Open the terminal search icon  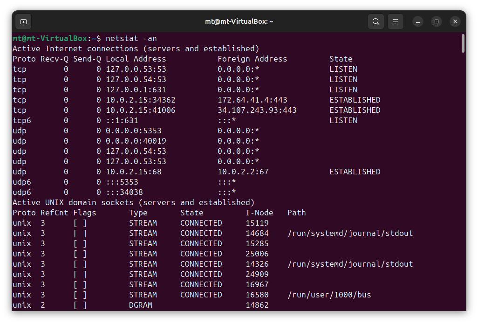click(x=376, y=21)
